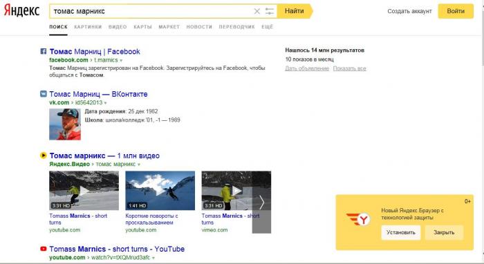Click the Yandex logo
The image size is (484, 264).
coord(21,11)
